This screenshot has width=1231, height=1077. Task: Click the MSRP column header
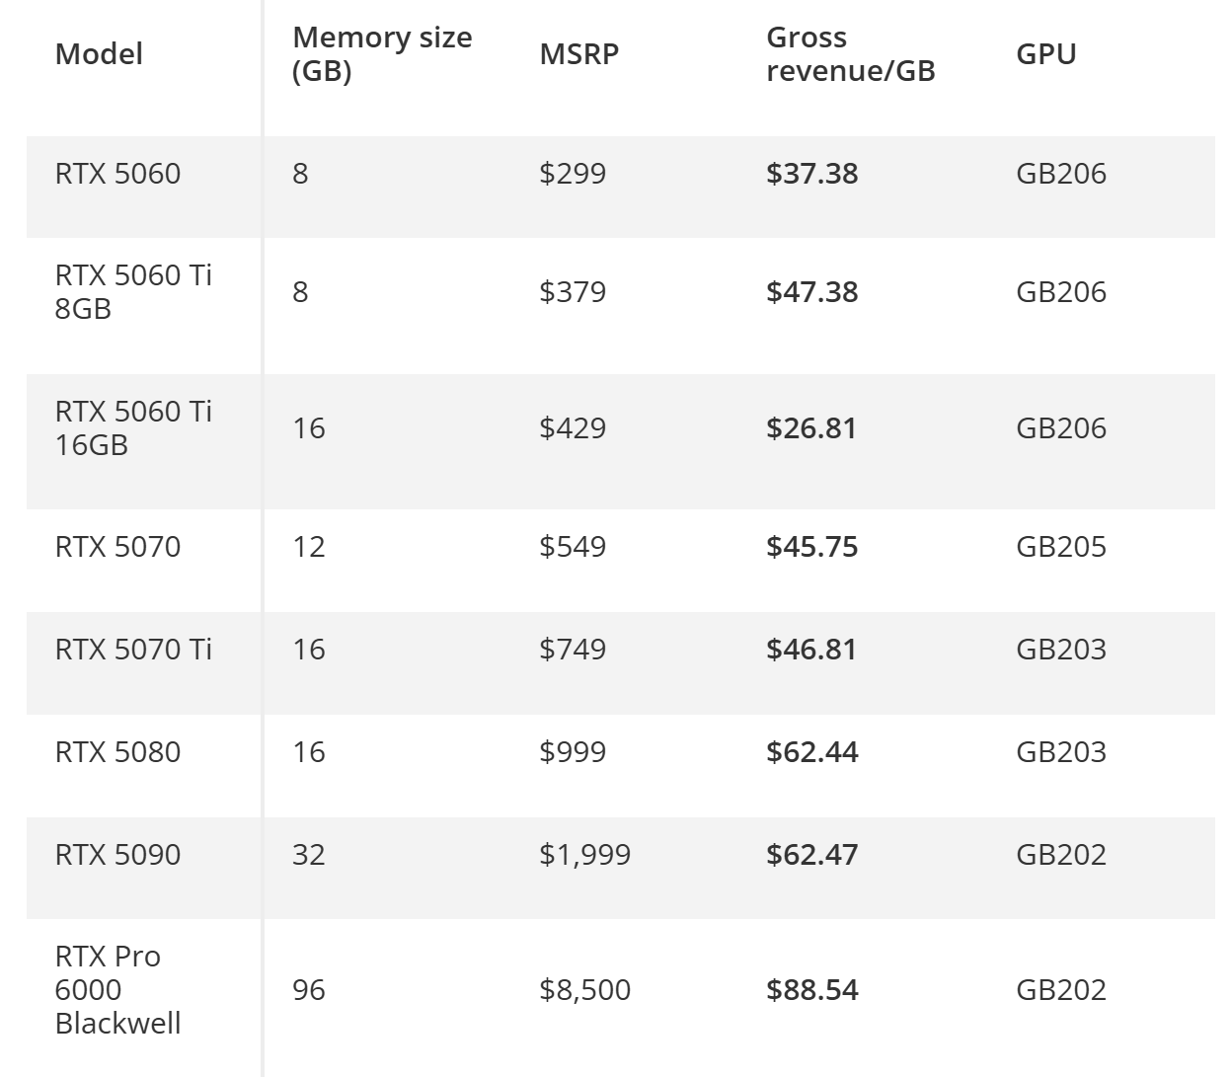click(578, 53)
